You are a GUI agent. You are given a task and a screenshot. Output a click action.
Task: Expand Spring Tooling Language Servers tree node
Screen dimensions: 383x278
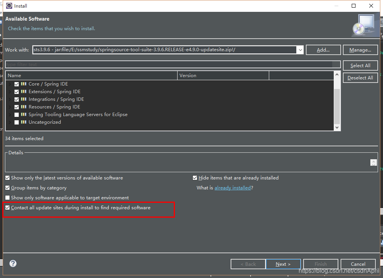click(10, 115)
